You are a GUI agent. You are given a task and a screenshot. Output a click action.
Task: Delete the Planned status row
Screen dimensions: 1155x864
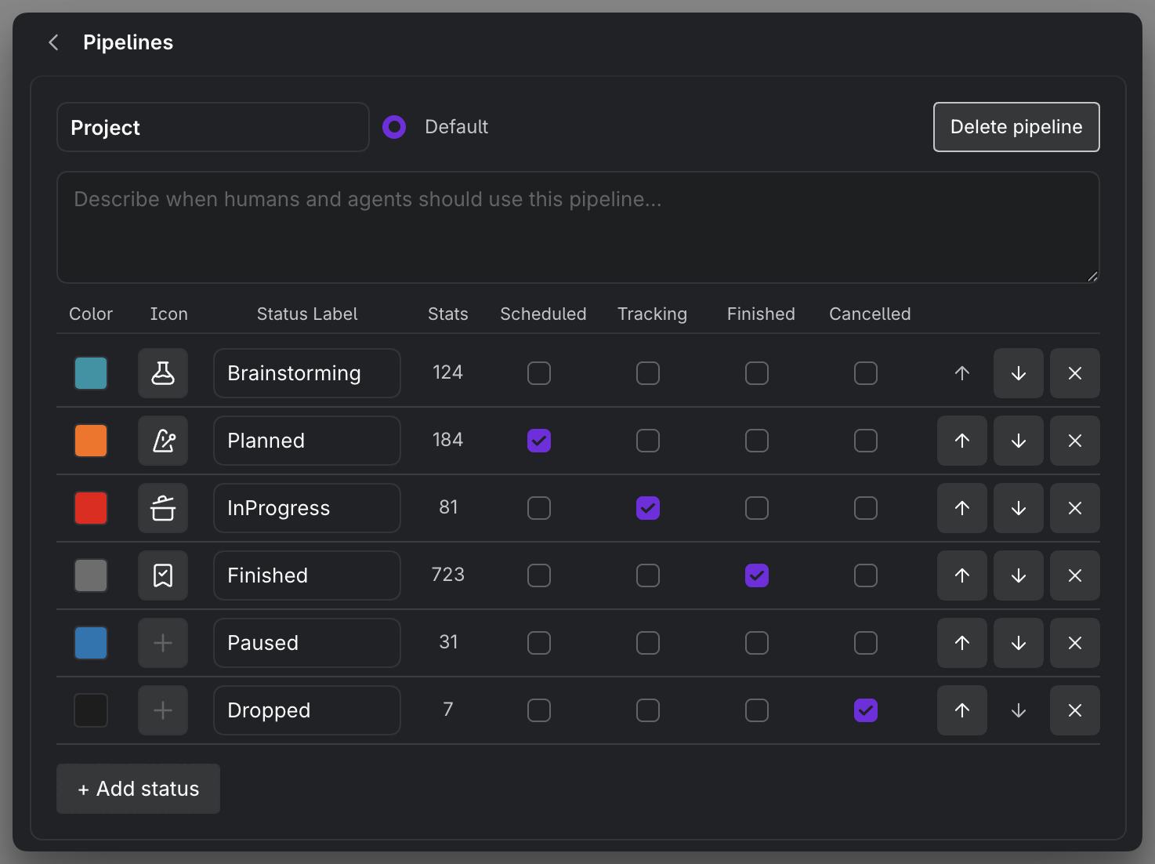pyautogui.click(x=1075, y=441)
